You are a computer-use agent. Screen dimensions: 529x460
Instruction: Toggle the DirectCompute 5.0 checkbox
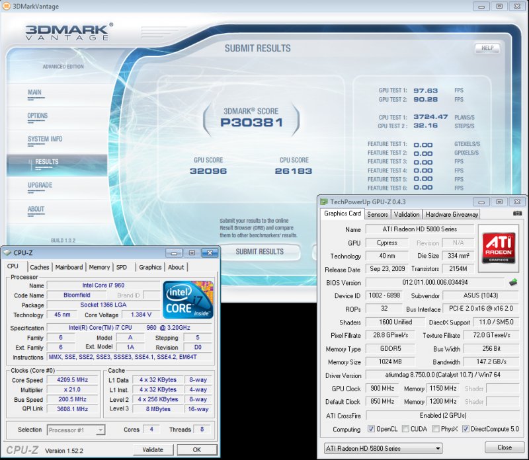tap(466, 429)
